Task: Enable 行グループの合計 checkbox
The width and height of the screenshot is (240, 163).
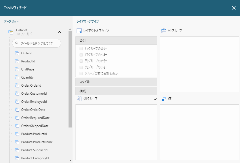Action: click(x=81, y=49)
